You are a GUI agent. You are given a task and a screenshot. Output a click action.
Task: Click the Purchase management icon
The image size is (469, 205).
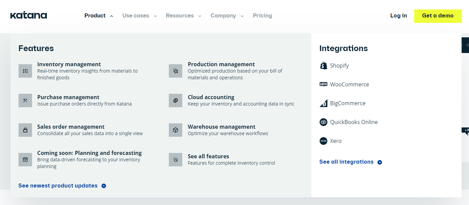25,100
